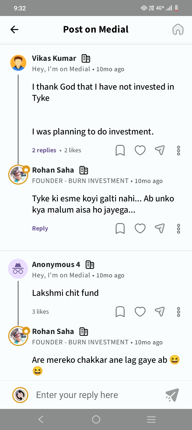Open Vikas Kumar's profile picture
Viewport: 192px width, 430px height.
click(18, 63)
